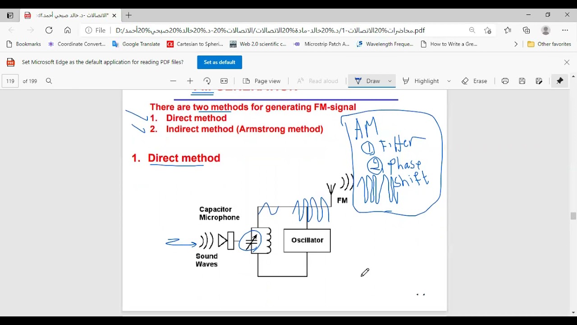Viewport: 577px width, 325px height.
Task: Click the vertical scrollbar thumb
Action: pyautogui.click(x=573, y=216)
